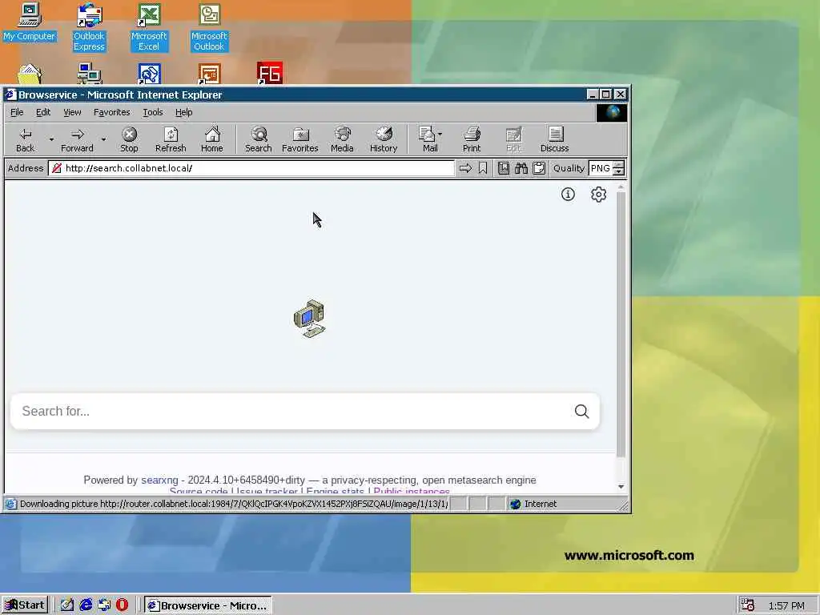Image resolution: width=820 pixels, height=615 pixels.
Task: Expand the Forward history dropdown arrow
Action: (103, 139)
